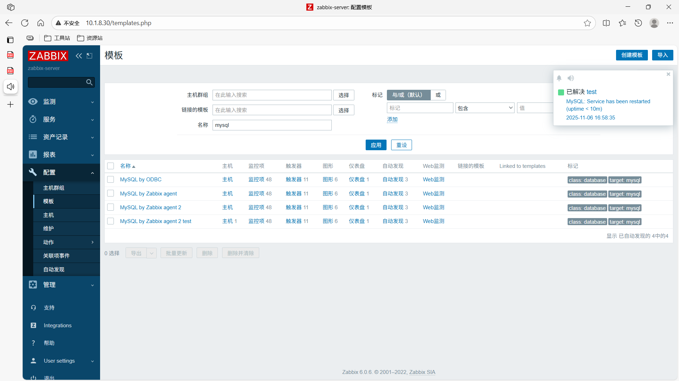Click the browser profile avatar
Image resolution: width=679 pixels, height=381 pixels.
click(x=654, y=23)
